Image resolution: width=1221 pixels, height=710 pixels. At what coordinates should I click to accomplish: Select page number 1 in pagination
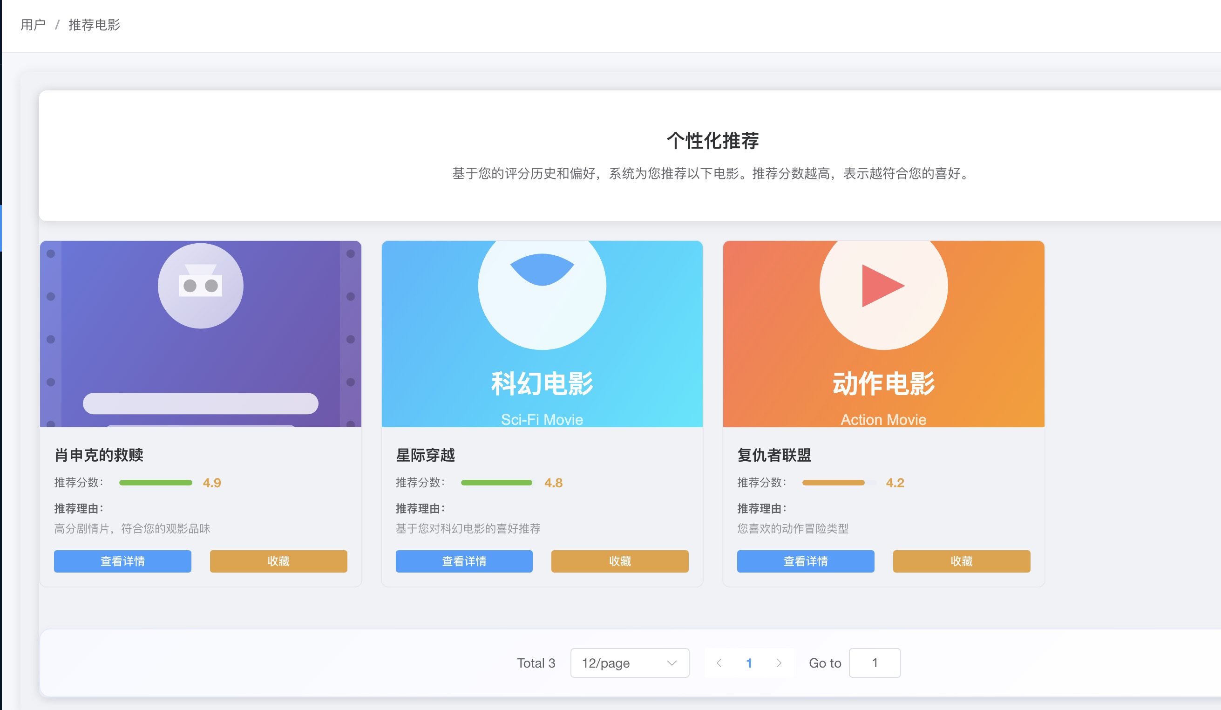tap(749, 662)
